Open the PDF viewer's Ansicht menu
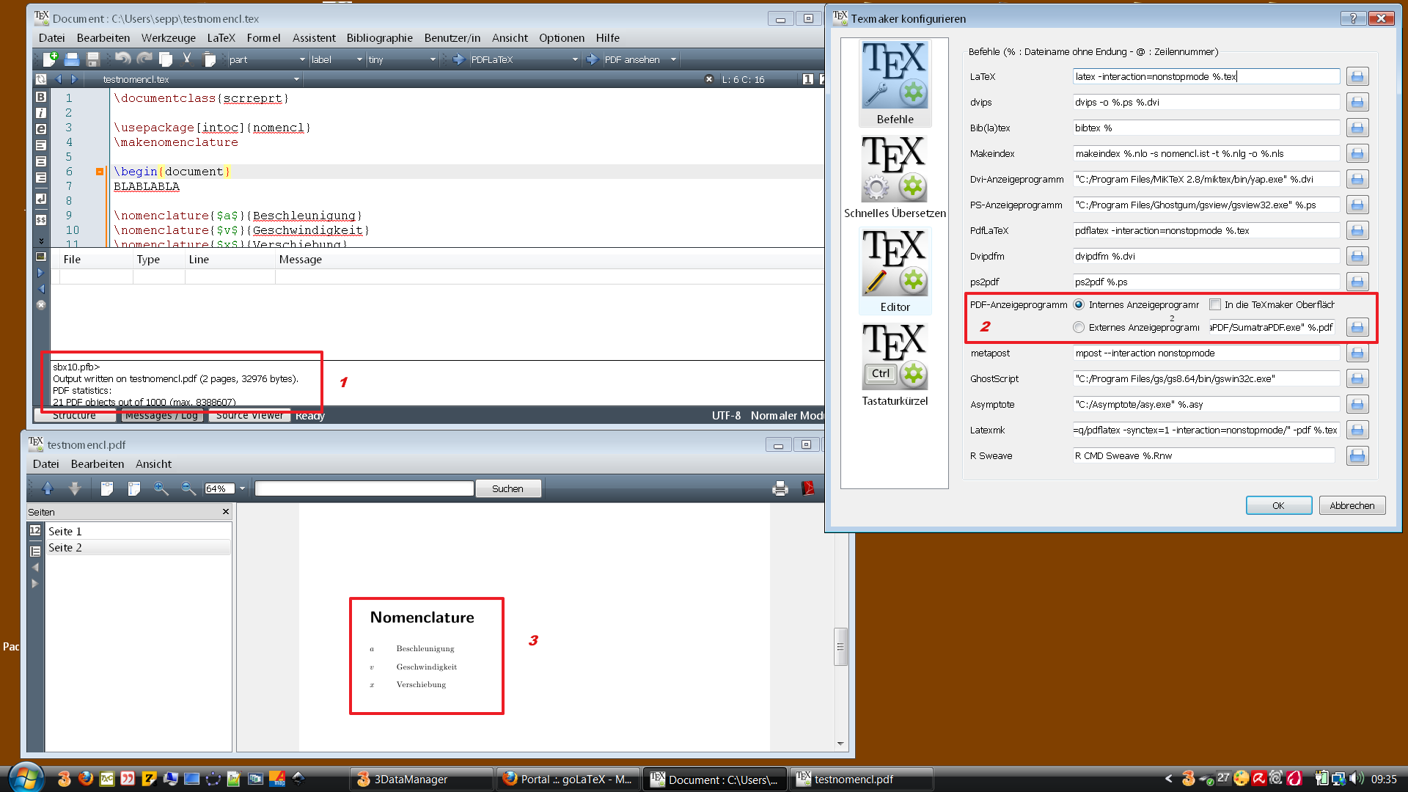 pos(153,464)
